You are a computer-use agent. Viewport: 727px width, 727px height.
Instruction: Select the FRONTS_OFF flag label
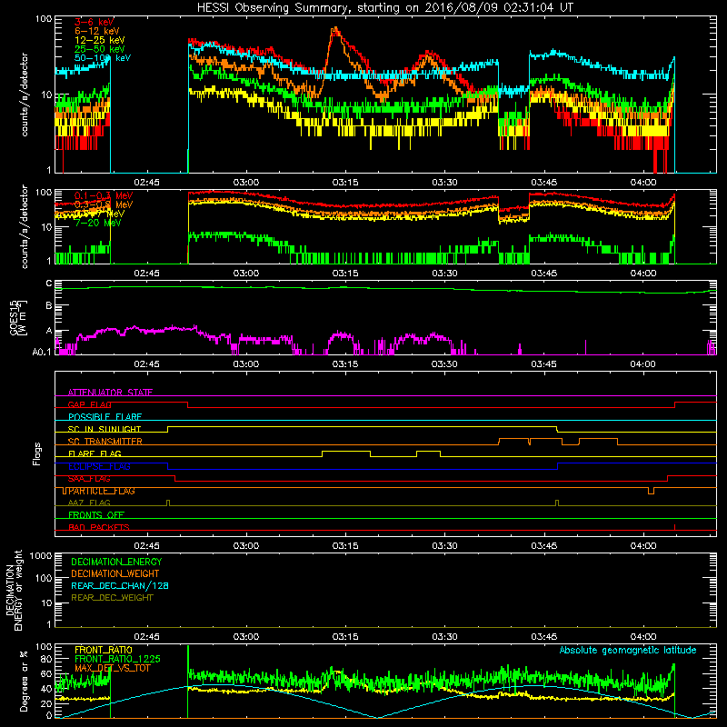[96, 514]
